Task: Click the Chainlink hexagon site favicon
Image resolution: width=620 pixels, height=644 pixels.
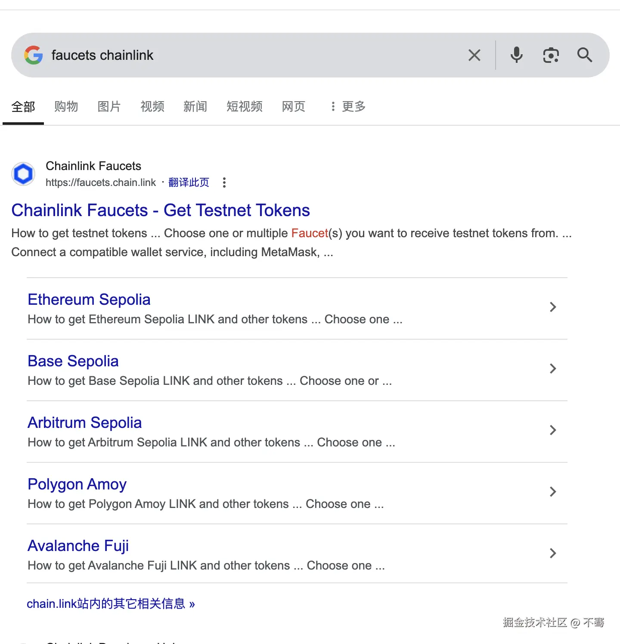Action: pyautogui.click(x=23, y=174)
